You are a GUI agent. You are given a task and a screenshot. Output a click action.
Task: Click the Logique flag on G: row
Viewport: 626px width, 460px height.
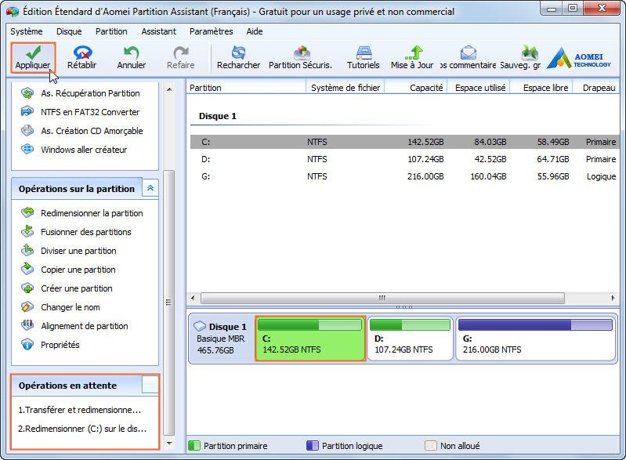point(601,176)
